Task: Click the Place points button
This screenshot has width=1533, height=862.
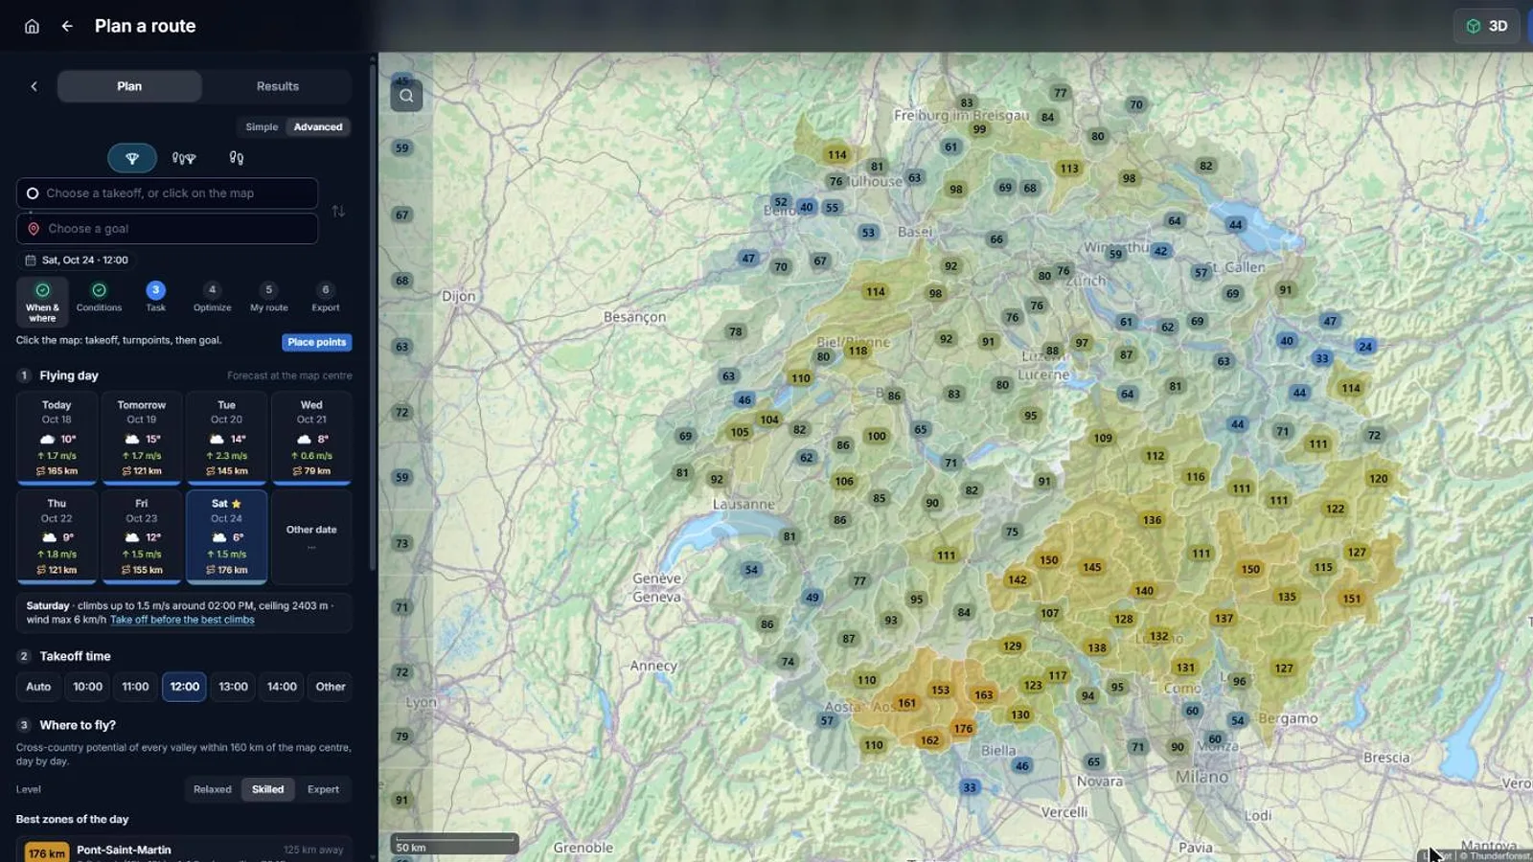Action: (x=317, y=342)
